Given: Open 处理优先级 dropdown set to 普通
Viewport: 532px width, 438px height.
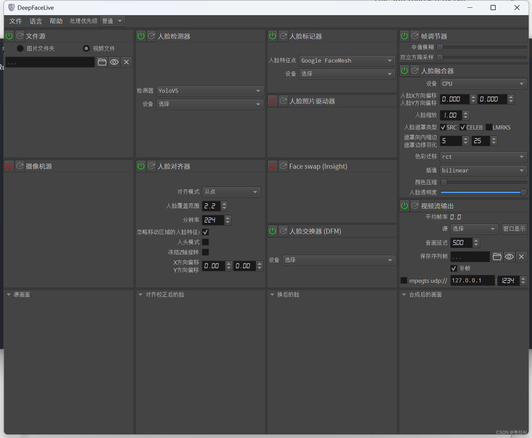Looking at the screenshot, I should click(112, 21).
